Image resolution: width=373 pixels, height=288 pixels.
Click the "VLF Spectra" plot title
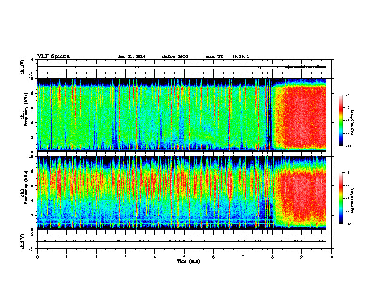(53, 56)
